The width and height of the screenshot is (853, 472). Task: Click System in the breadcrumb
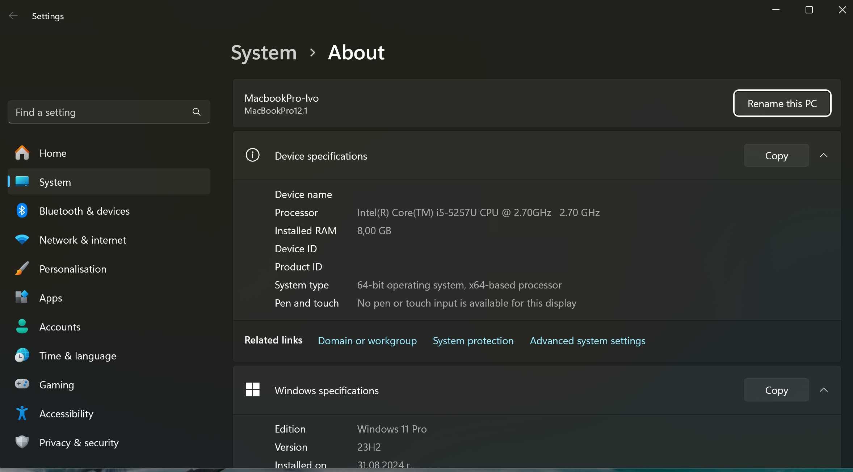point(264,52)
